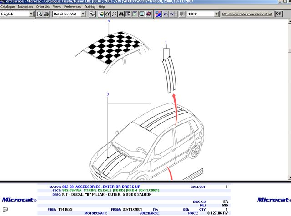Expand the Retail Inc Vat price dropdown
The width and height of the screenshot is (291, 216).
(83, 15)
